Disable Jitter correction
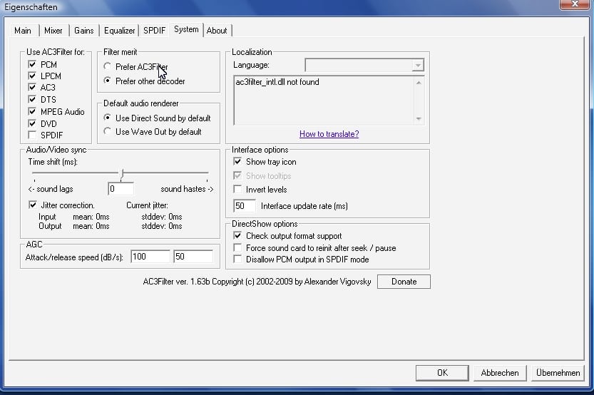Screen dimensions: 594x395 (32, 205)
